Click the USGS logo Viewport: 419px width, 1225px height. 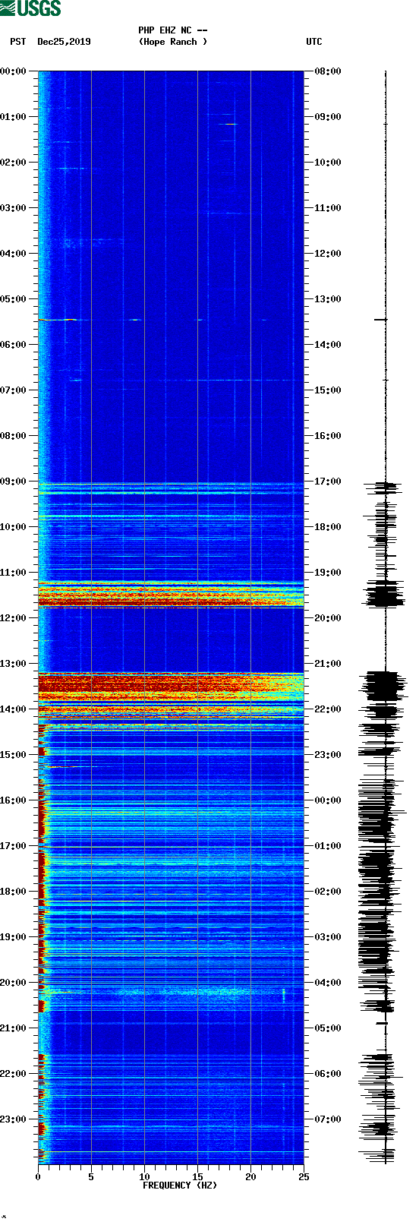pyautogui.click(x=30, y=8)
